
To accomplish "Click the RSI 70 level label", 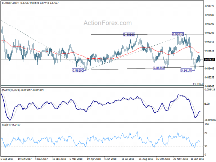I will click(x=206, y=133).
